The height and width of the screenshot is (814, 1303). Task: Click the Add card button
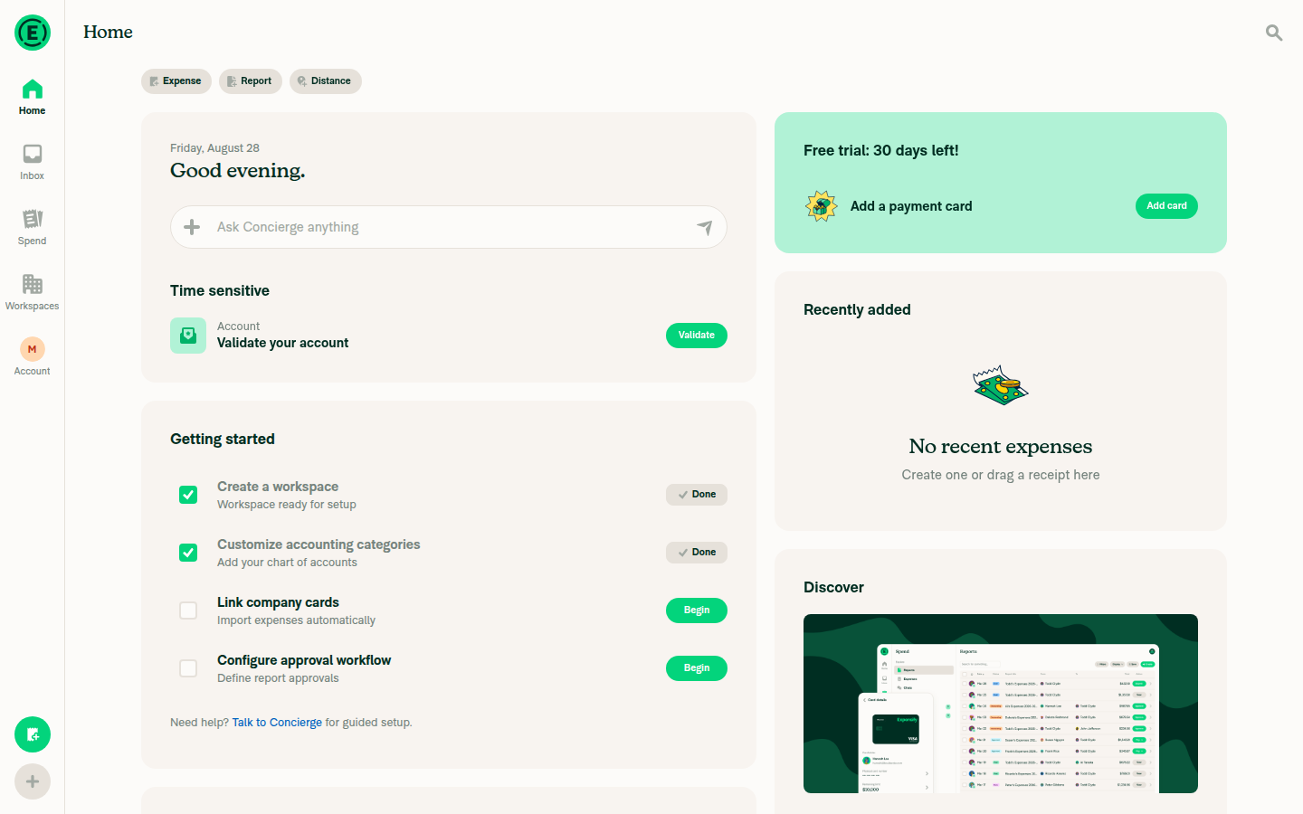pos(1166,206)
